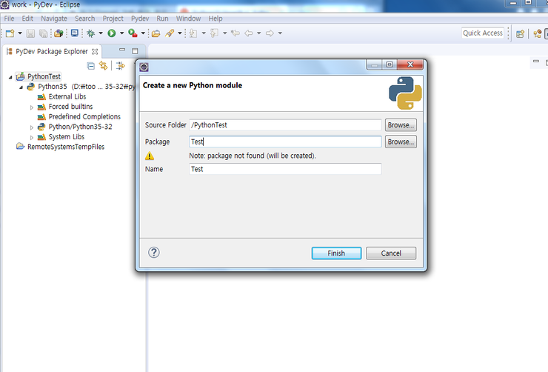This screenshot has height=372, width=548.
Task: Click the Forward navigation arrow icon
Action: (x=270, y=33)
